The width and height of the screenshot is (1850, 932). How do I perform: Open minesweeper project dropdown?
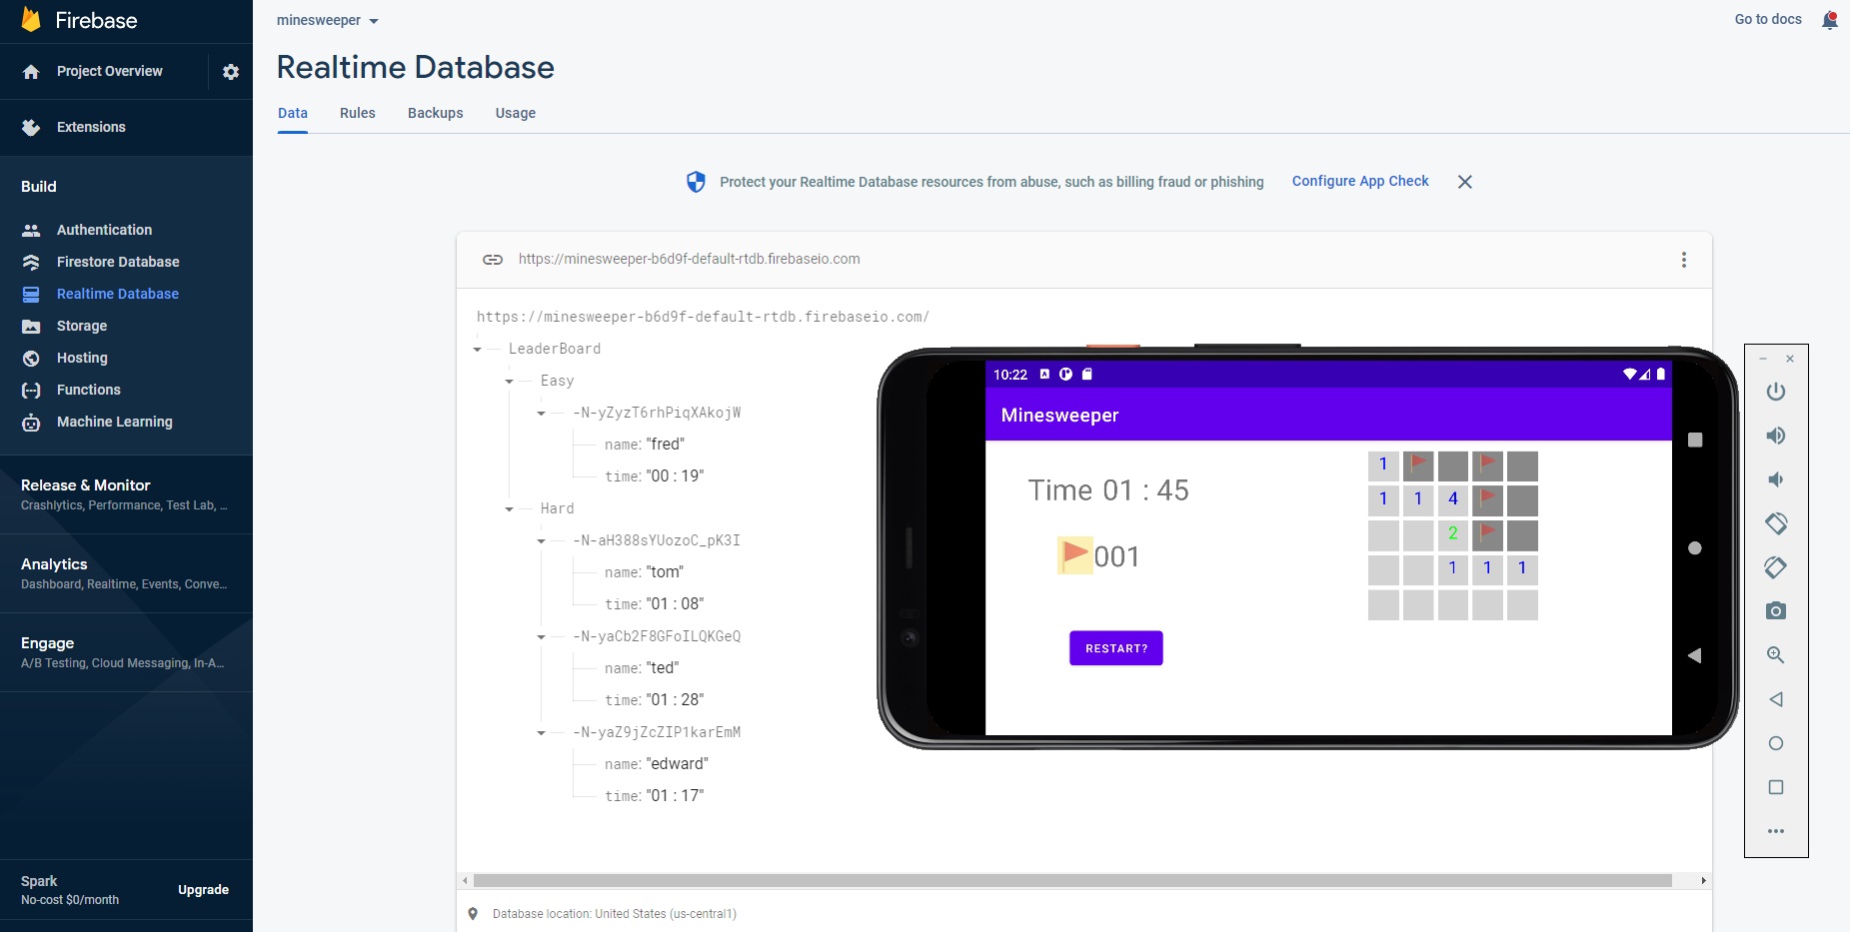[328, 20]
